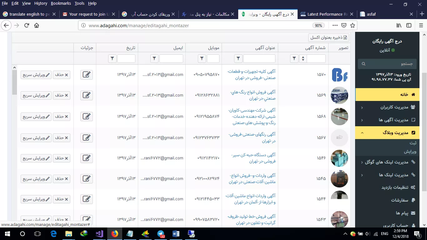Click the filter icon under the email column
Viewport: 427px width, 240px height.
coord(154,58)
